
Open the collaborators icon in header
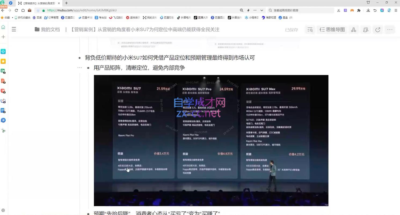[366, 29]
